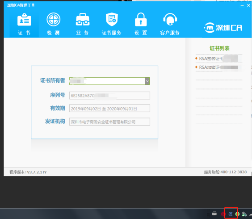Open the 证书服务 shield icon

click(x=112, y=24)
